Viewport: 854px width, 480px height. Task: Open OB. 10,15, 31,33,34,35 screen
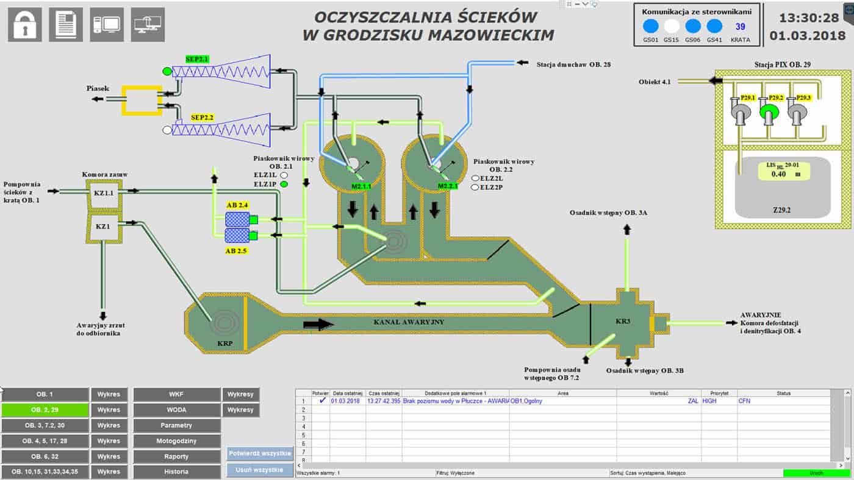tap(45, 471)
